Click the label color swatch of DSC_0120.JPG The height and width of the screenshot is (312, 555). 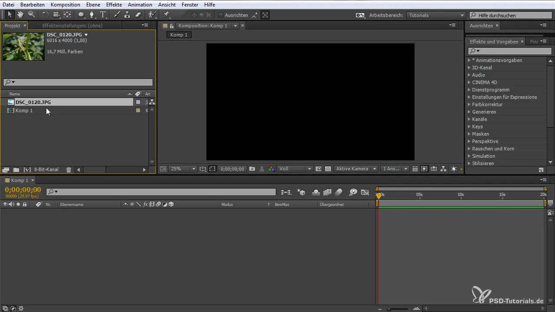point(138,102)
